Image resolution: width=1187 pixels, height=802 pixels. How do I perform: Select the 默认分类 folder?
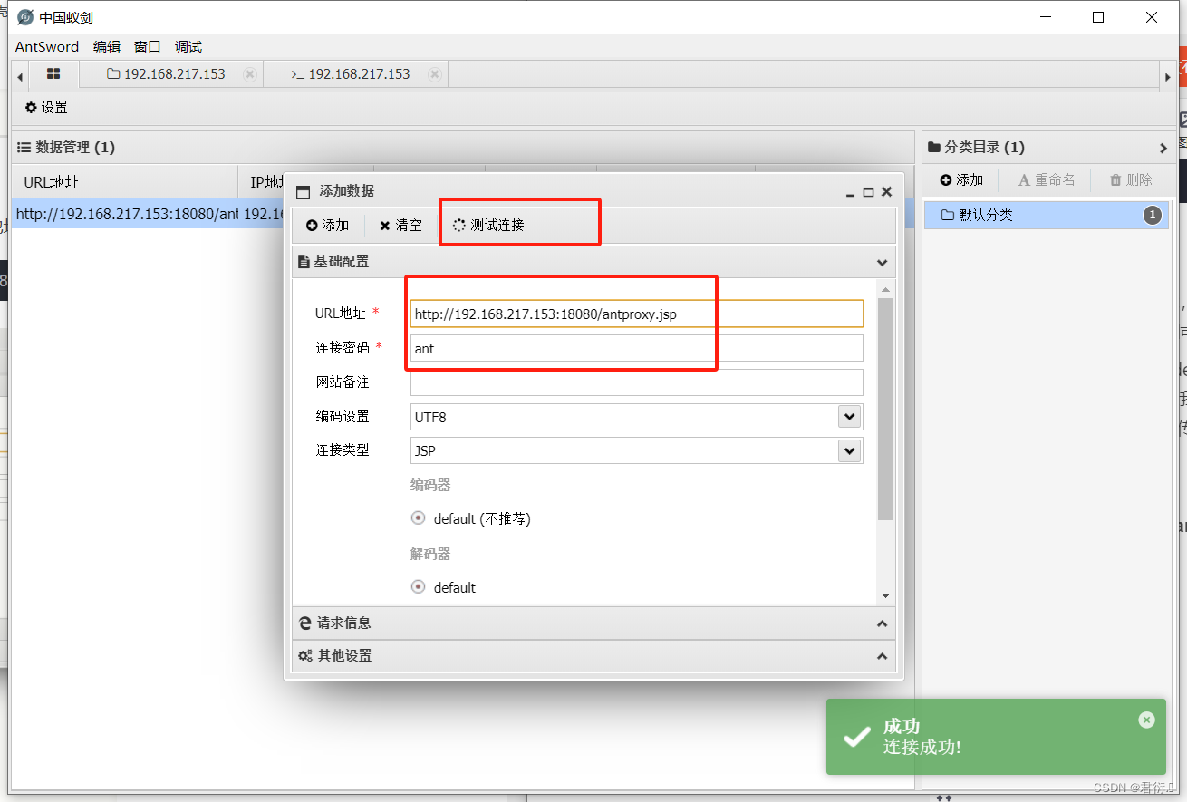click(x=1047, y=215)
